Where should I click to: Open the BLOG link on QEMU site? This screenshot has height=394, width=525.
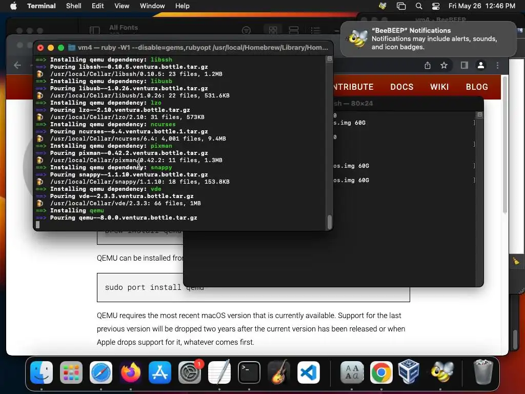[x=477, y=87]
